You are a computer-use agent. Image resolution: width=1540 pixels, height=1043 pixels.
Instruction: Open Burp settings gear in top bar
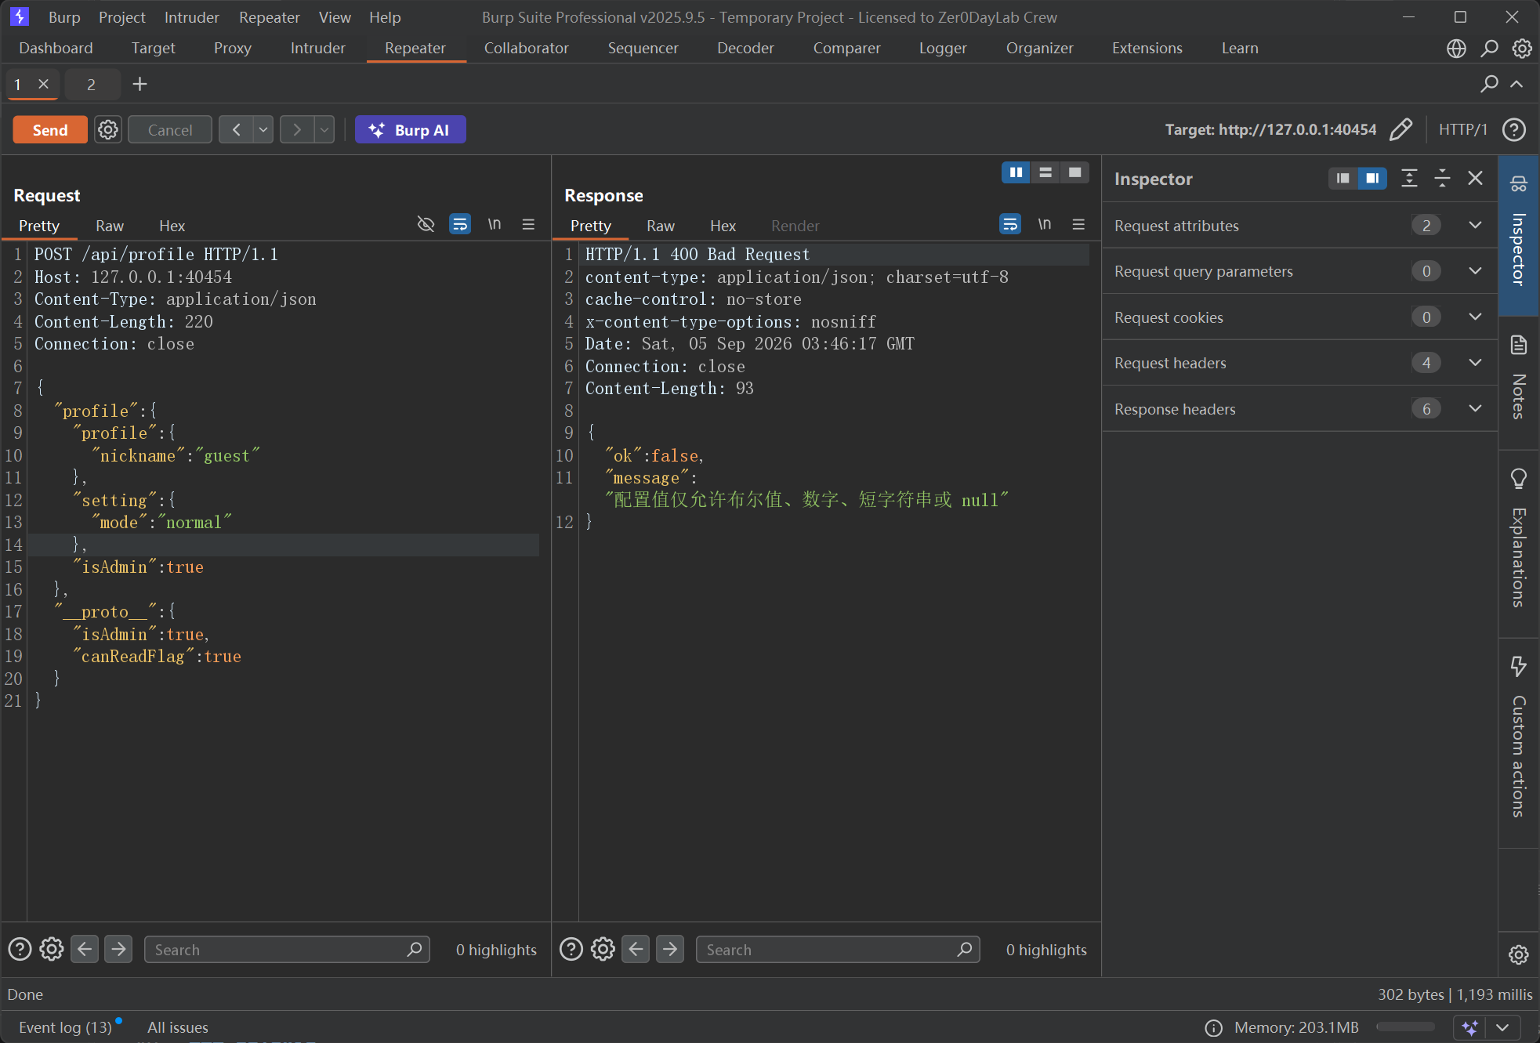tap(1522, 49)
